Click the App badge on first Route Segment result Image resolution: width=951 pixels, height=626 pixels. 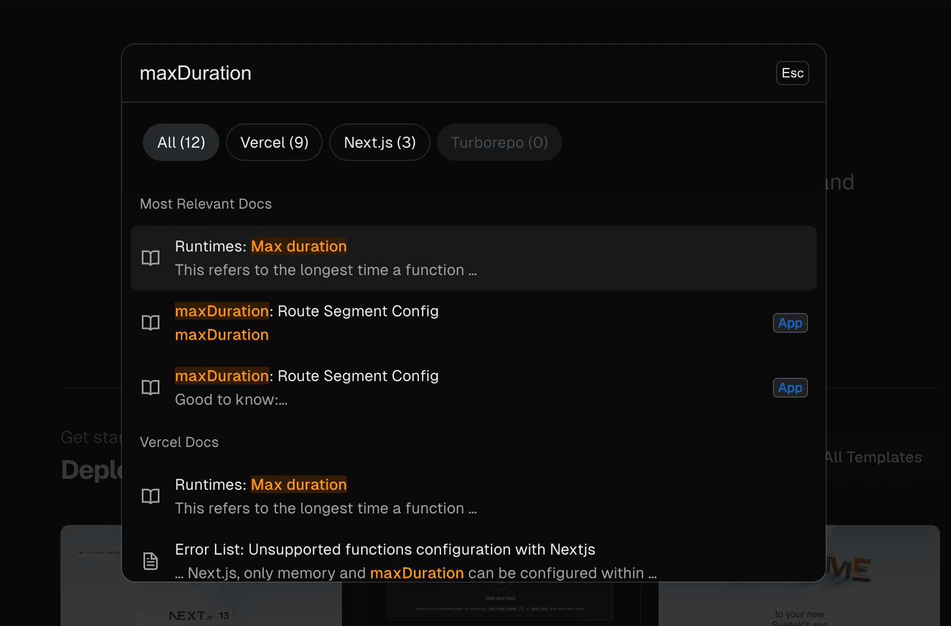coord(790,323)
